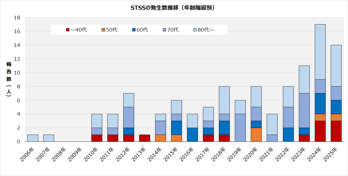Select the 80代～ segment of the 2024年 bar
The width and height of the screenshot is (348, 176).
point(320,52)
